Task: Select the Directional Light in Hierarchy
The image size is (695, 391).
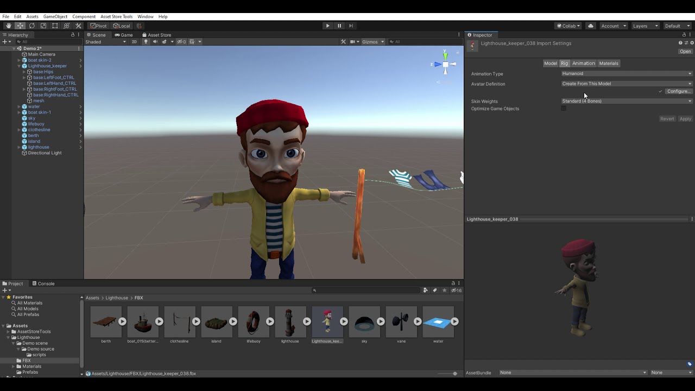Action: pyautogui.click(x=45, y=153)
